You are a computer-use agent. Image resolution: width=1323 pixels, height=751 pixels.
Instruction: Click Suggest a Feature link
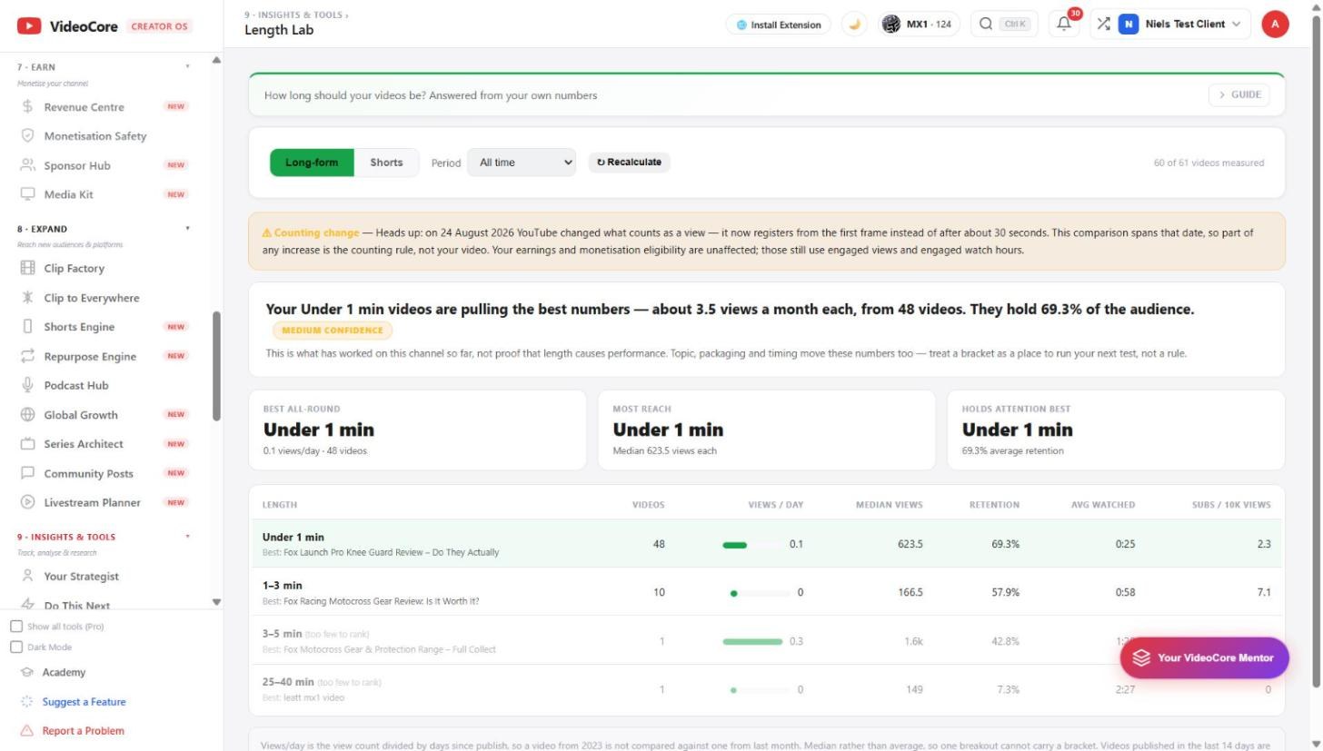[x=84, y=702]
